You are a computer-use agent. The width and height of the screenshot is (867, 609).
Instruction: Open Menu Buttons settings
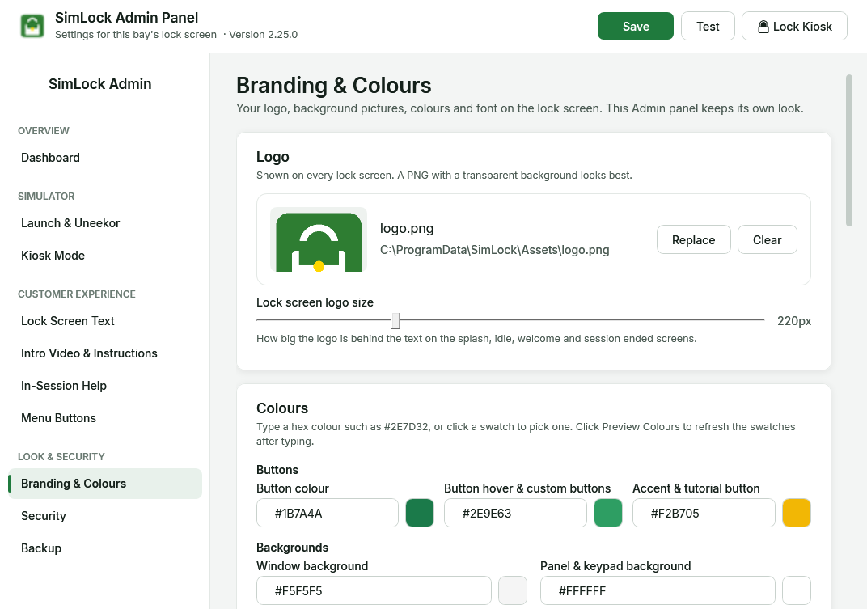pyautogui.click(x=105, y=418)
